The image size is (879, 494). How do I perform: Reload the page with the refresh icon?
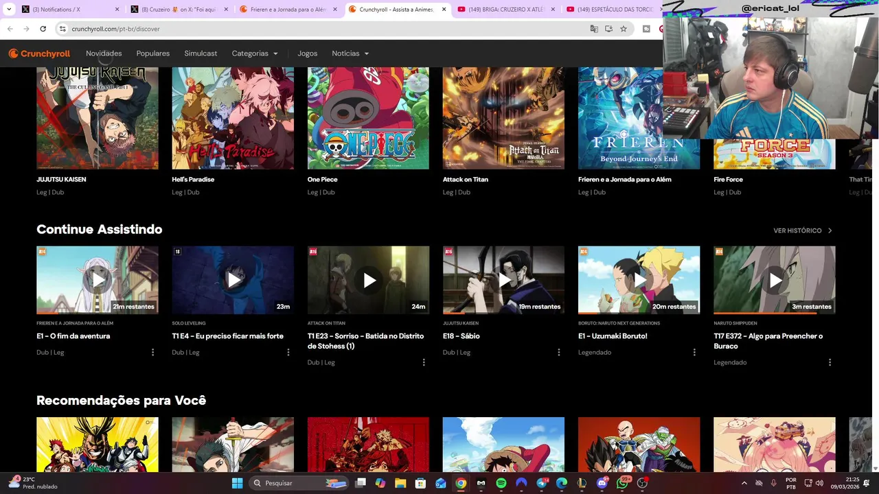point(43,29)
